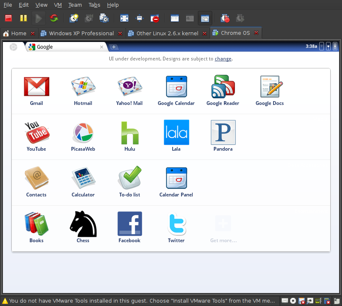The width and height of the screenshot is (342, 306).
Task: Click the 'change' link about UI designs
Action: point(223,59)
